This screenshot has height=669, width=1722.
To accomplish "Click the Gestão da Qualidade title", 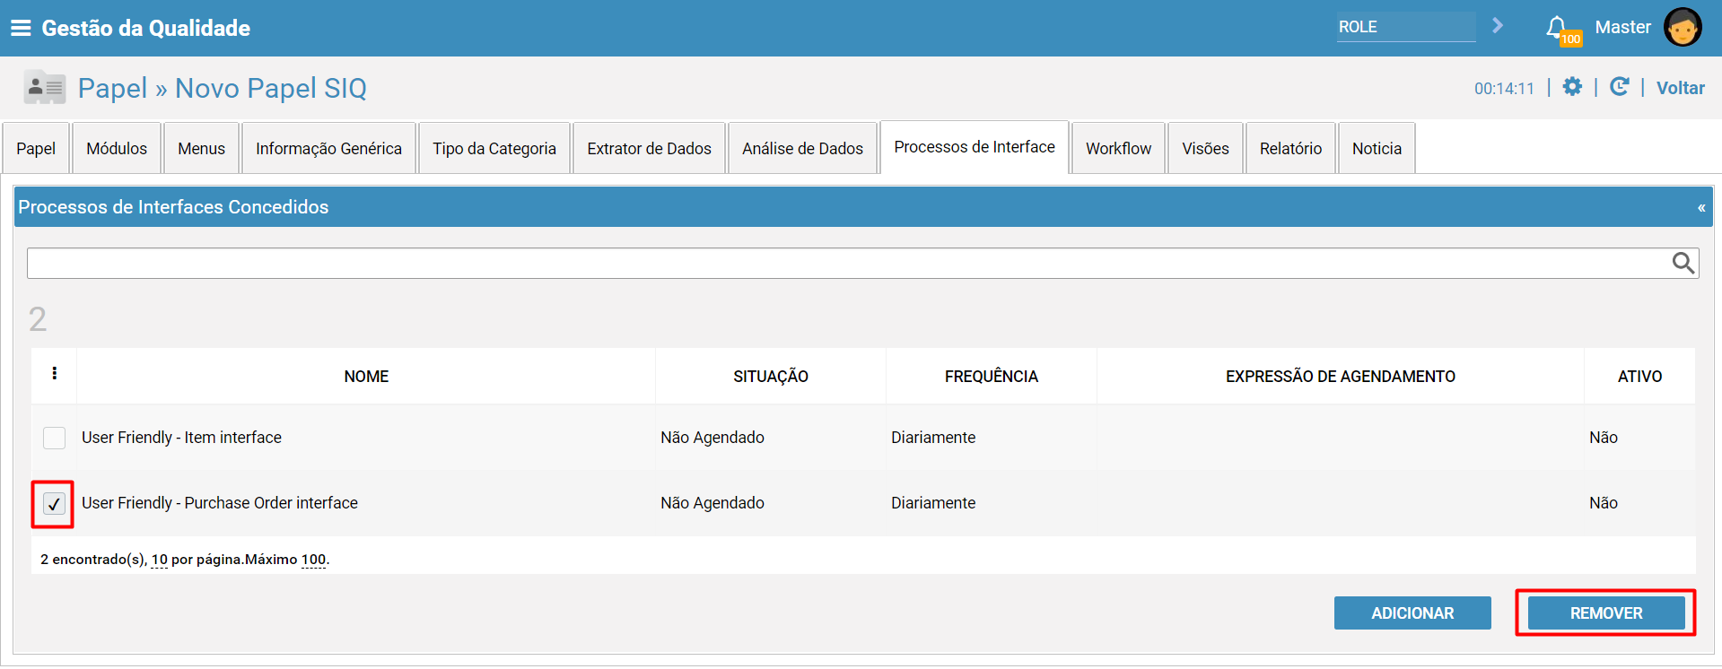I will (146, 28).
